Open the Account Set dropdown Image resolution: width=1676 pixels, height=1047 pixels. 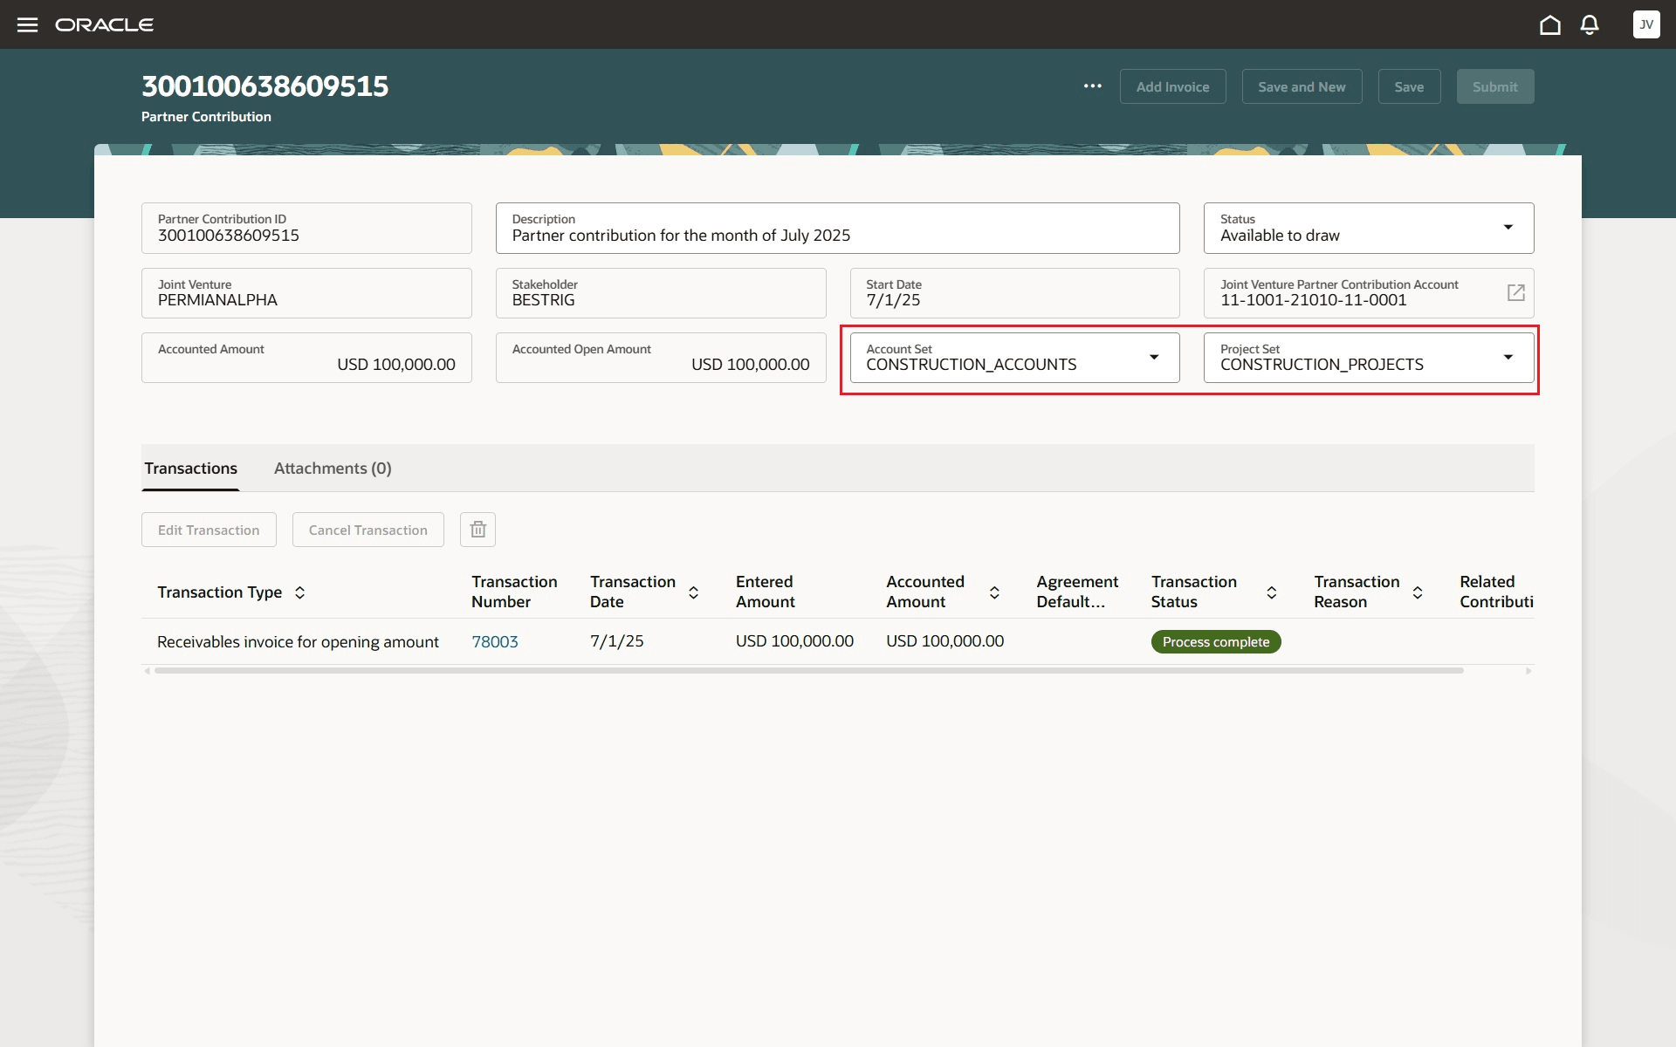(x=1154, y=358)
